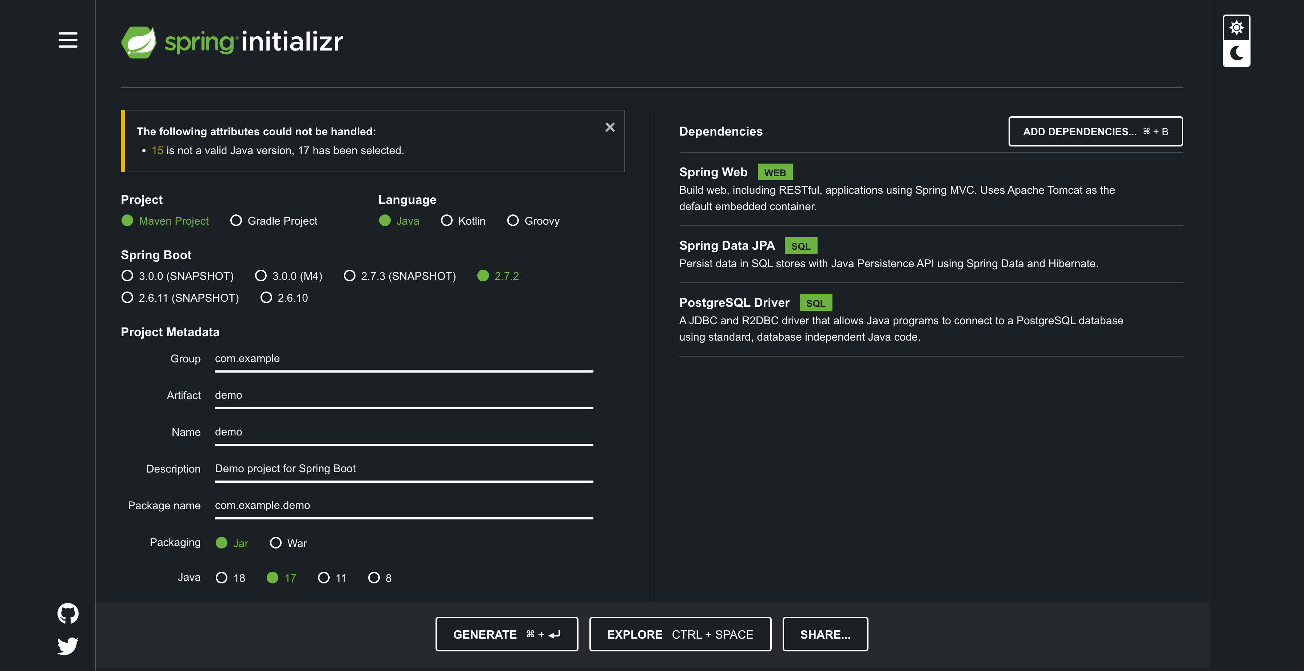This screenshot has height=671, width=1304.
Task: Click the Share button
Action: tap(825, 634)
